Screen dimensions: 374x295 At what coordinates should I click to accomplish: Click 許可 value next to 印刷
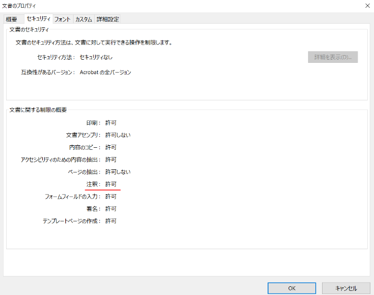coord(111,123)
